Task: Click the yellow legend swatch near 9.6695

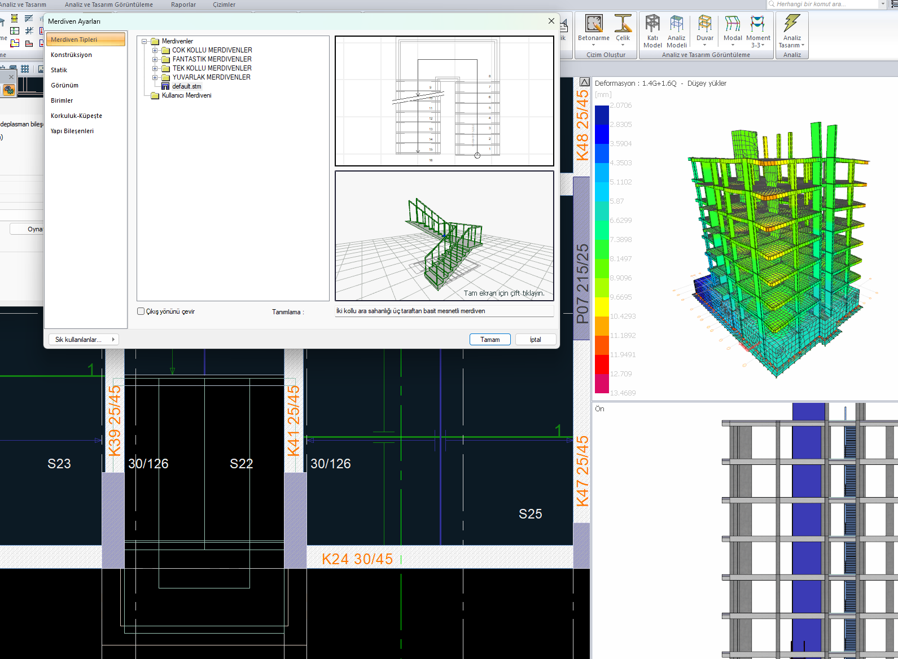Action: point(602,306)
